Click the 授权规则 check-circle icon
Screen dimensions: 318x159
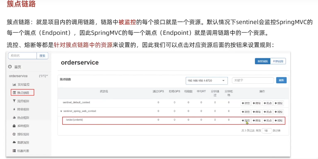click(x=14, y=134)
